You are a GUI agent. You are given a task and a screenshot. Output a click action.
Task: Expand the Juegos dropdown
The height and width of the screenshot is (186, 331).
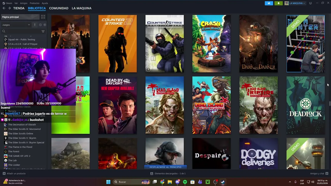point(16,25)
